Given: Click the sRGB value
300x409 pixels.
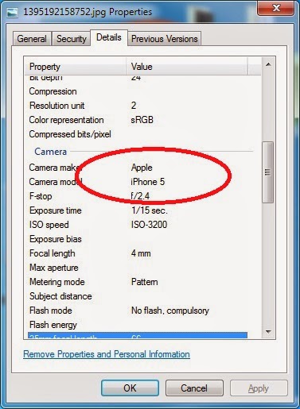Looking at the screenshot, I should coord(142,120).
